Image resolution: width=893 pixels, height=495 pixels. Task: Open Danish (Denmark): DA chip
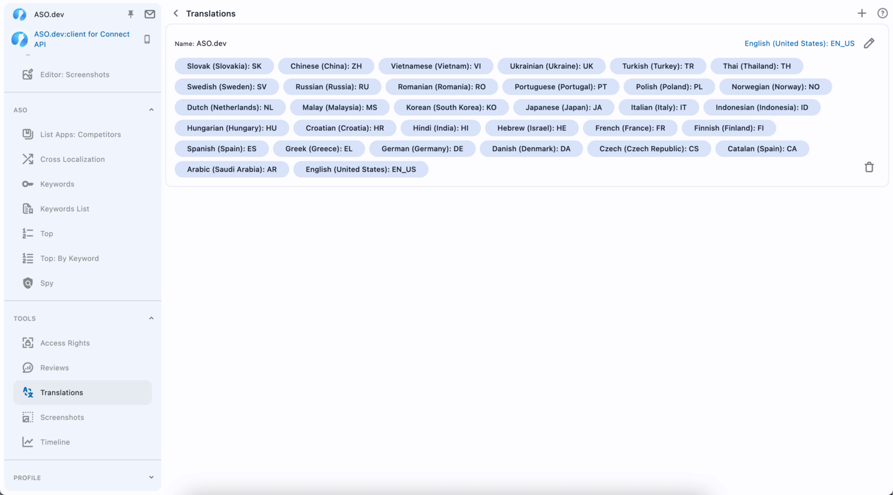[531, 149]
